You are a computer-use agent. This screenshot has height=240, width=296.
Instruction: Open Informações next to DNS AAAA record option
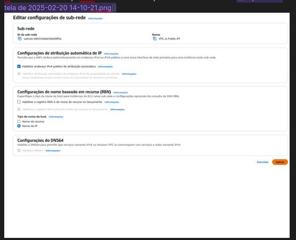(x=118, y=109)
